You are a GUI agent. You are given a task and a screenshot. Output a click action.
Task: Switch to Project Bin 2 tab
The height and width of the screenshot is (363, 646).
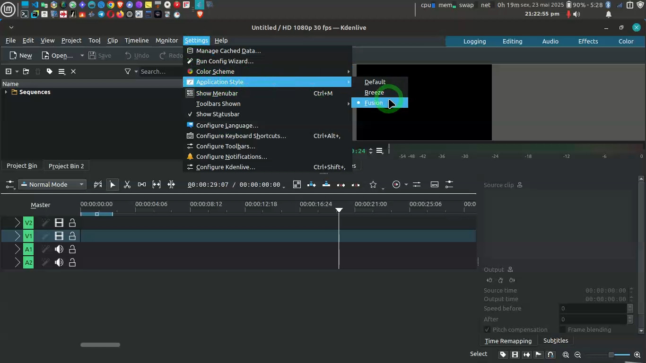(66, 166)
